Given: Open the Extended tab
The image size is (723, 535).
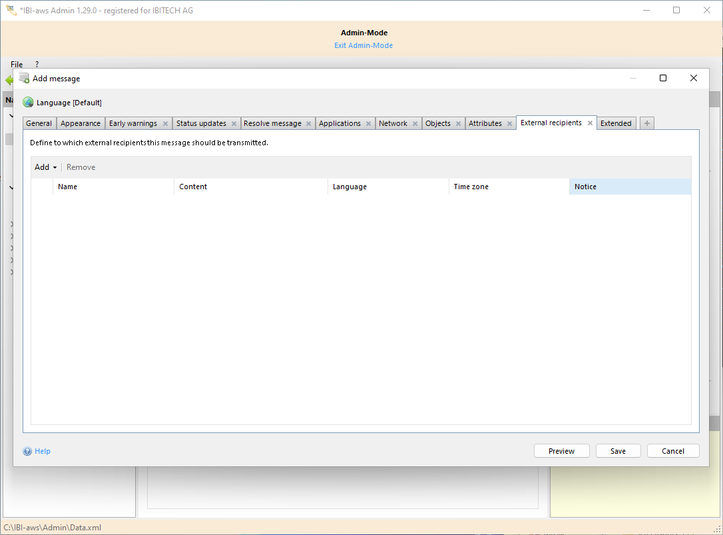Looking at the screenshot, I should pos(616,123).
